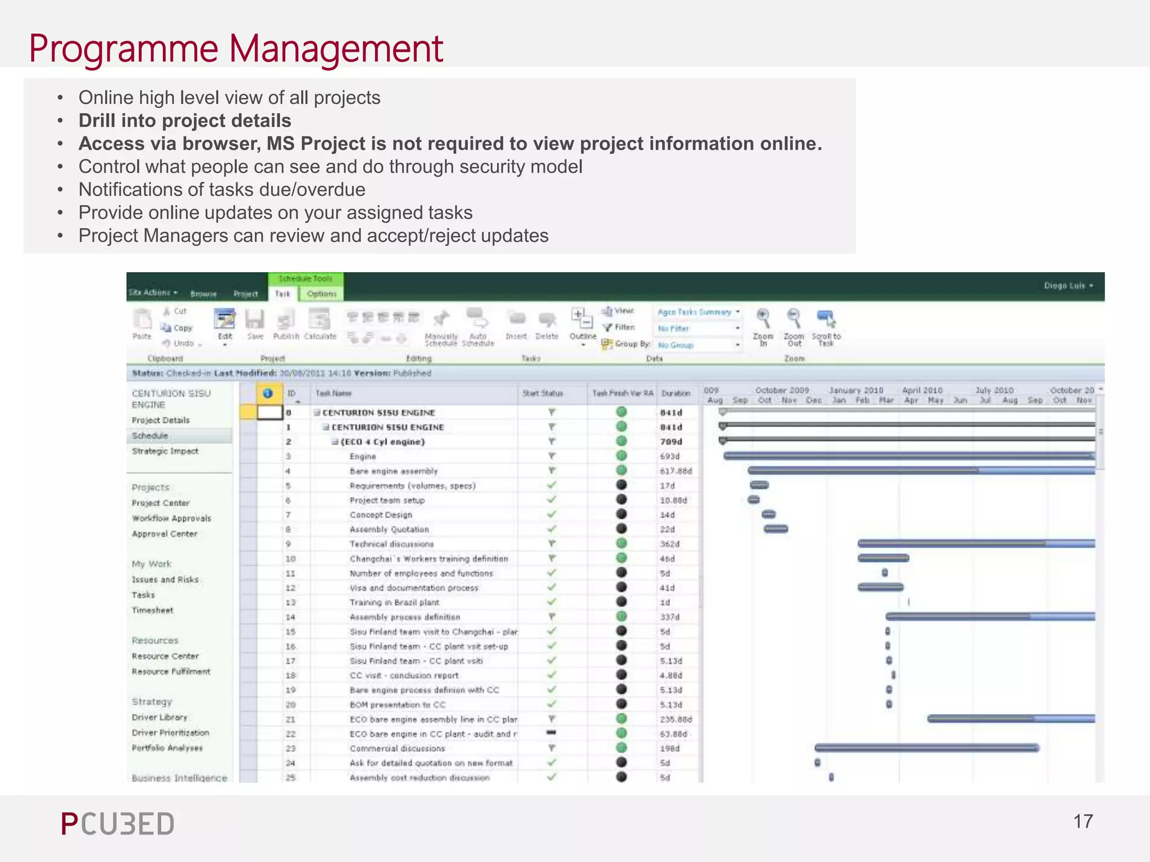Image resolution: width=1150 pixels, height=862 pixels.
Task: Click task name Requirements (volumes, specs)
Action: (413, 485)
